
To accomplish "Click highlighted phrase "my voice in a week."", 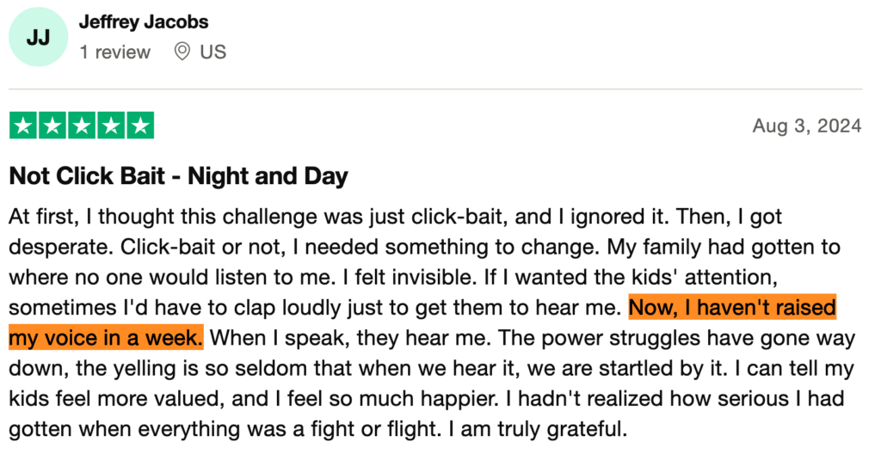I will [x=106, y=337].
